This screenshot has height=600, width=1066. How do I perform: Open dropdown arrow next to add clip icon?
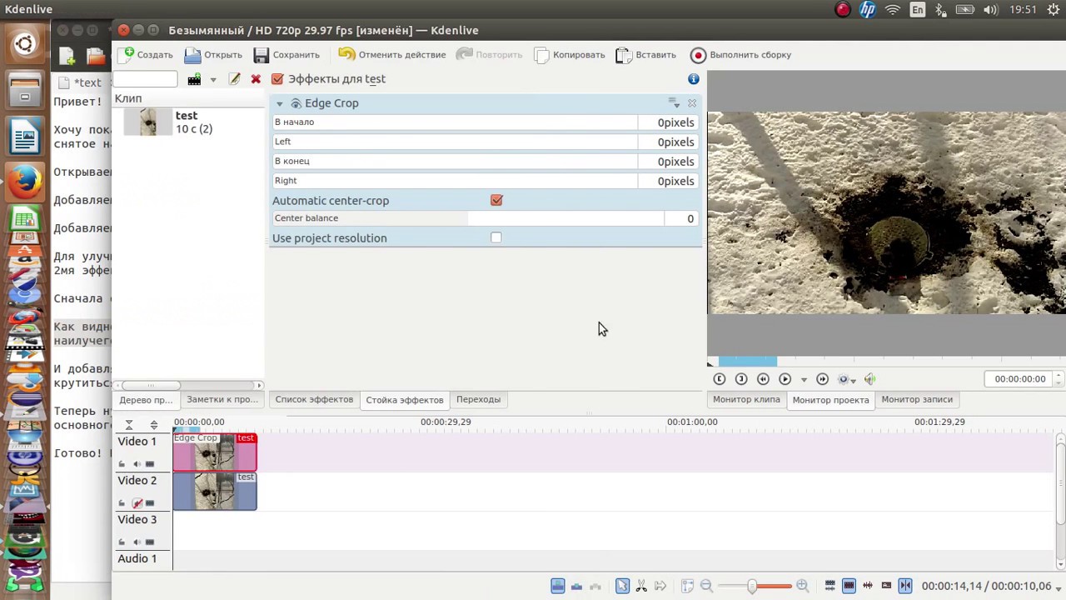pyautogui.click(x=213, y=80)
